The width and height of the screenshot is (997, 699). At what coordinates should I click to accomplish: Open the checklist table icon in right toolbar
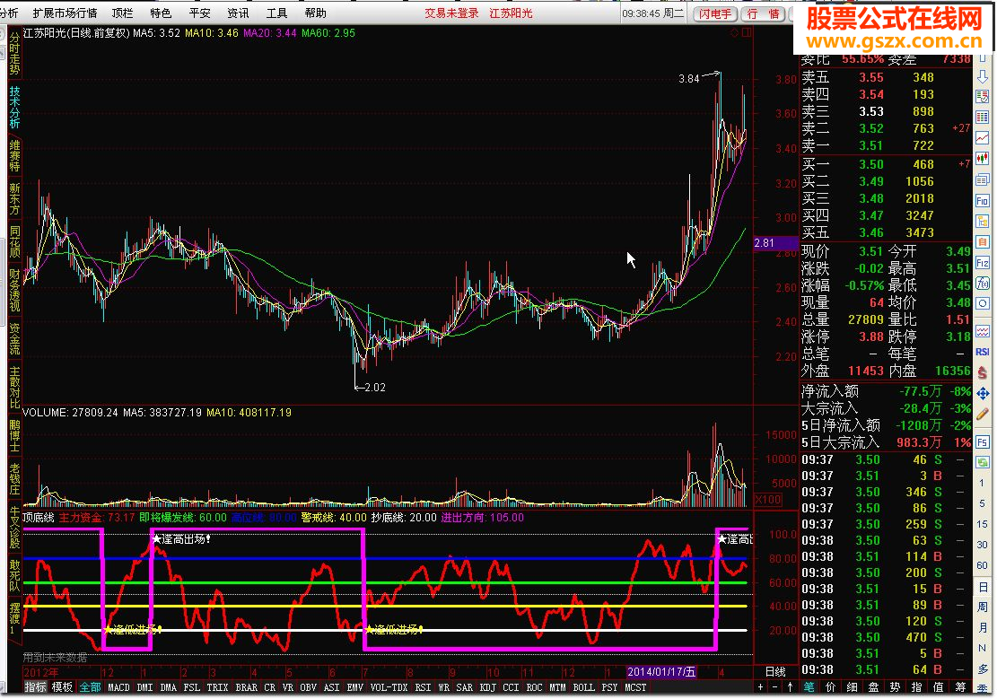point(983,97)
